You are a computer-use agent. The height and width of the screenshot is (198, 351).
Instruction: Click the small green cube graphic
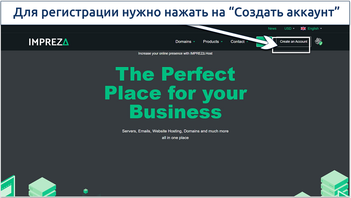pyautogui.click(x=86, y=191)
